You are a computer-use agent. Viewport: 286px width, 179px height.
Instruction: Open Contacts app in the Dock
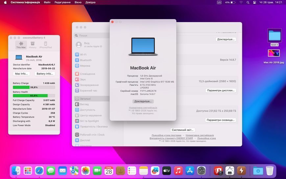tap(120, 171)
